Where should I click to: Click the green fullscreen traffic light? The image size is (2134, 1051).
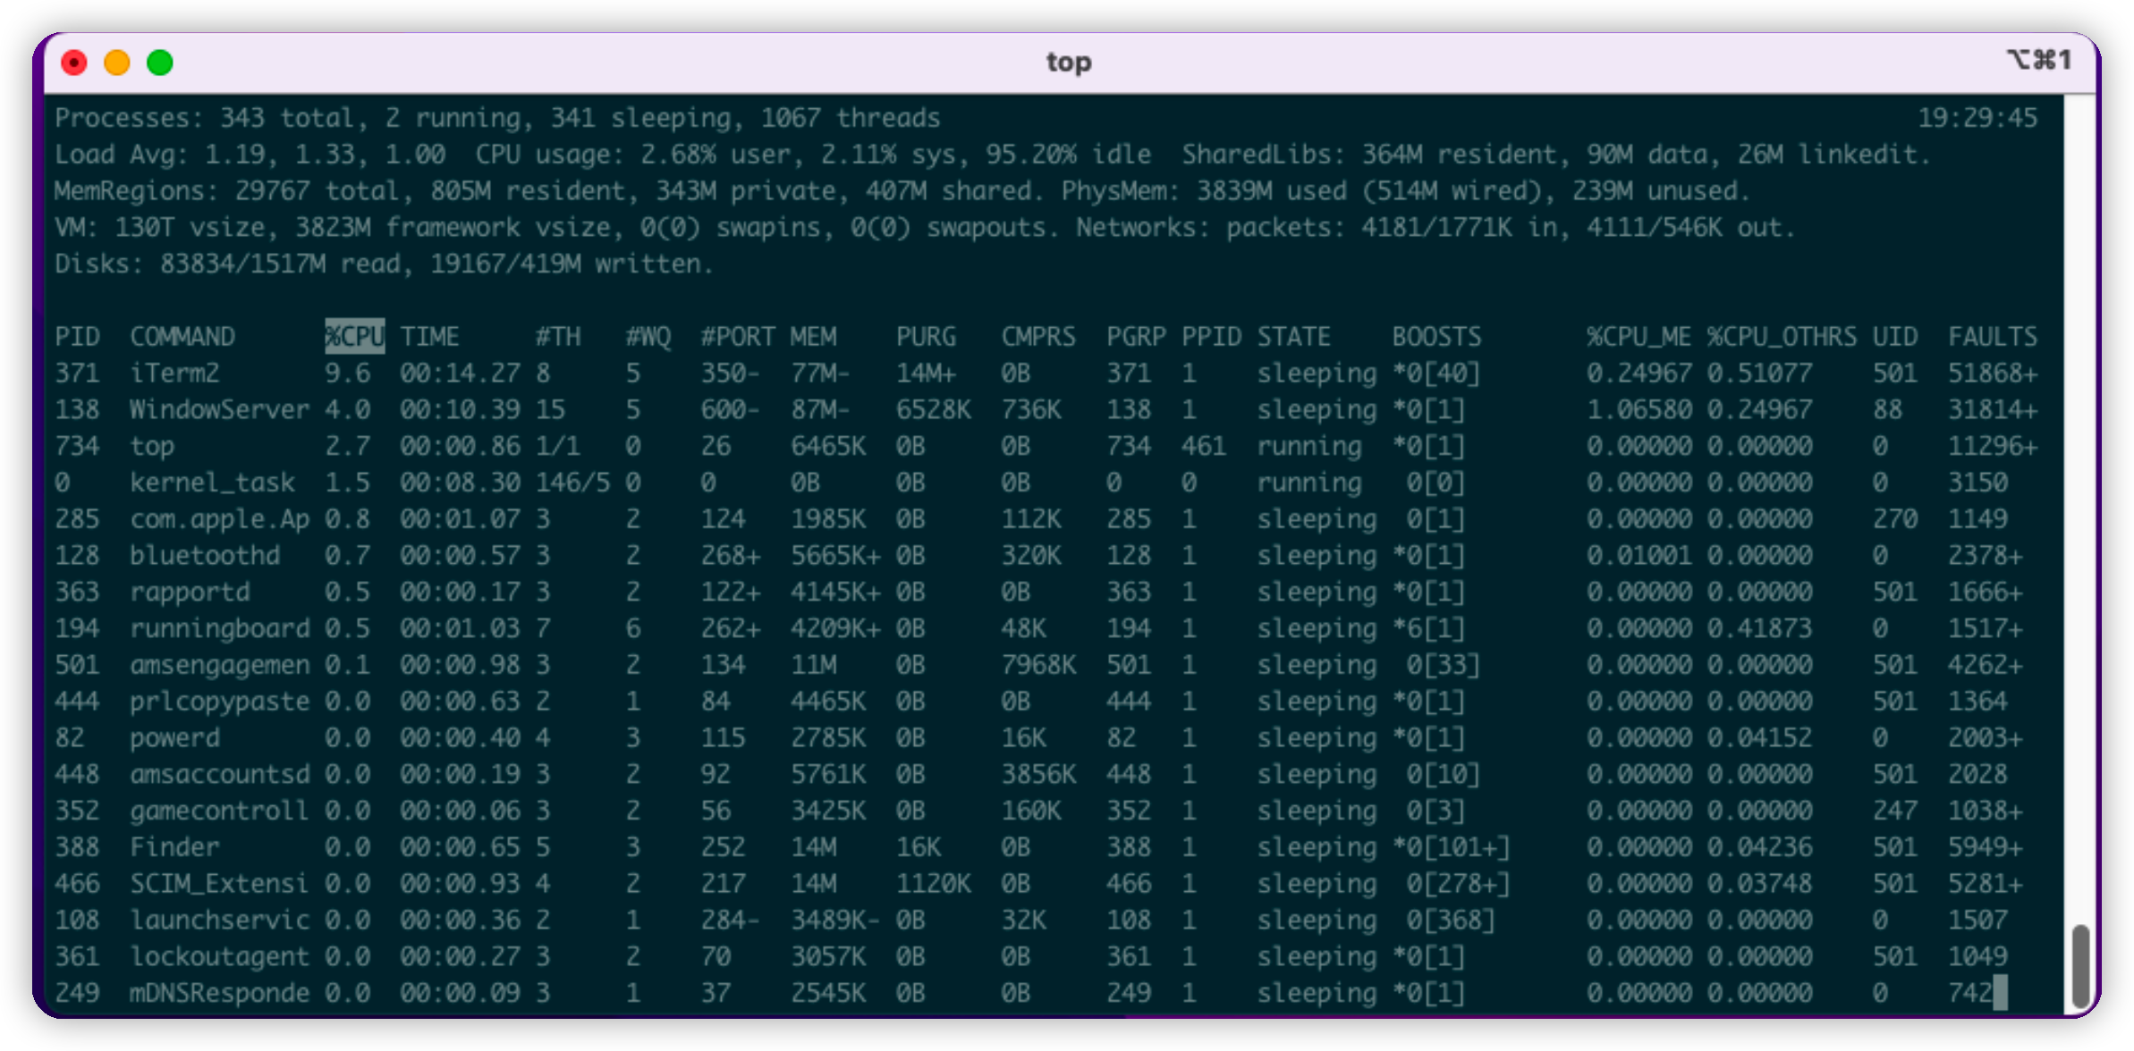(159, 63)
